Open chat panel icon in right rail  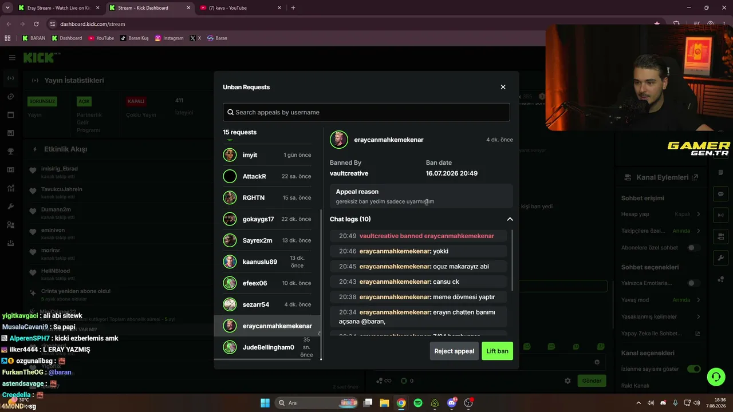tap(721, 194)
